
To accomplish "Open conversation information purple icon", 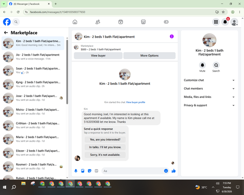I will [172, 37].
